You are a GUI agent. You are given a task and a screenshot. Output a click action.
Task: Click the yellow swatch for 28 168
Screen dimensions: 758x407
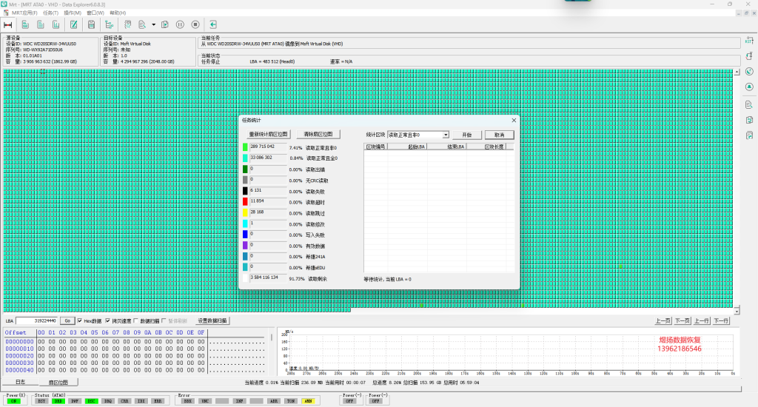tap(245, 212)
